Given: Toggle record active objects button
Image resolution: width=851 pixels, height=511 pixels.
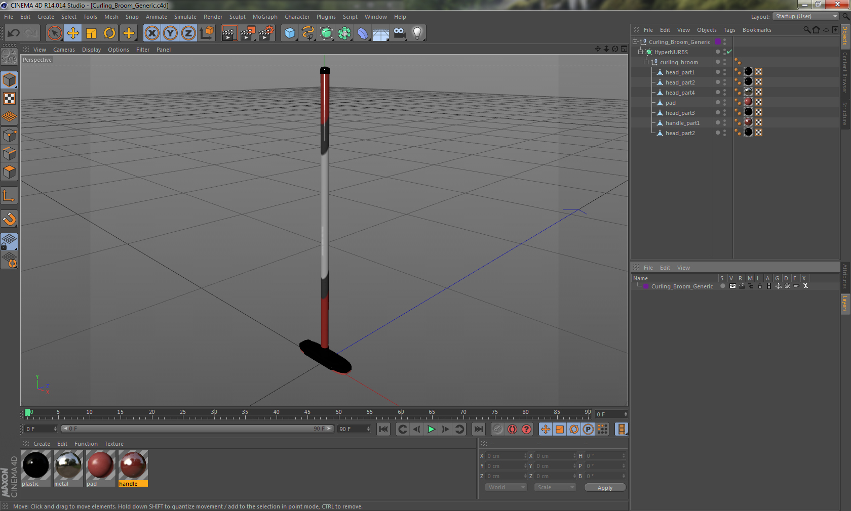Looking at the screenshot, I should point(498,429).
